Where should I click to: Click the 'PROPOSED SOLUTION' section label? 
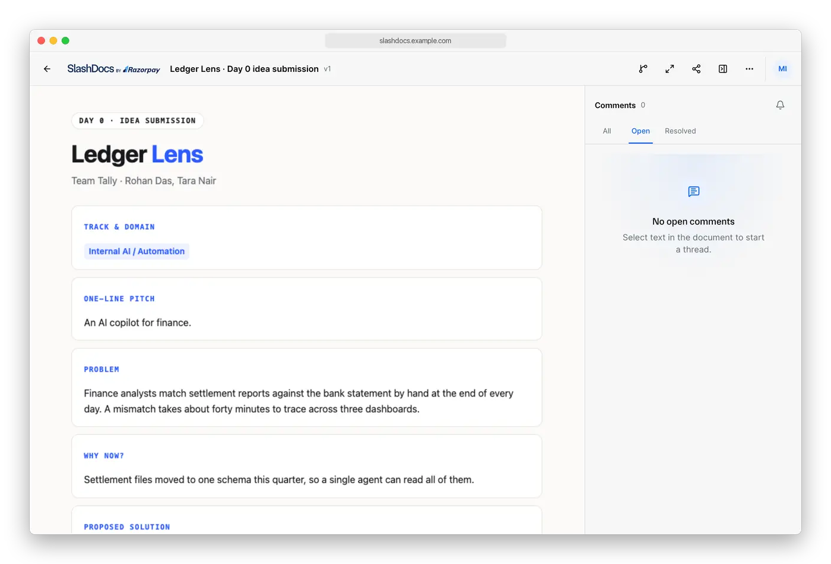click(127, 527)
